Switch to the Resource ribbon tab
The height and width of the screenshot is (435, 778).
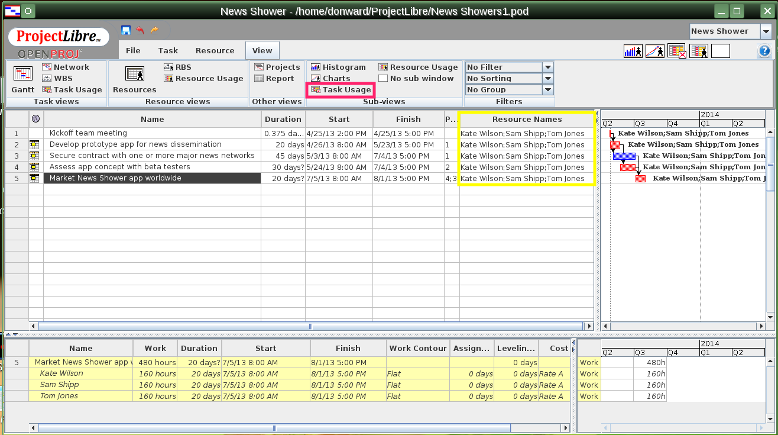coord(215,51)
